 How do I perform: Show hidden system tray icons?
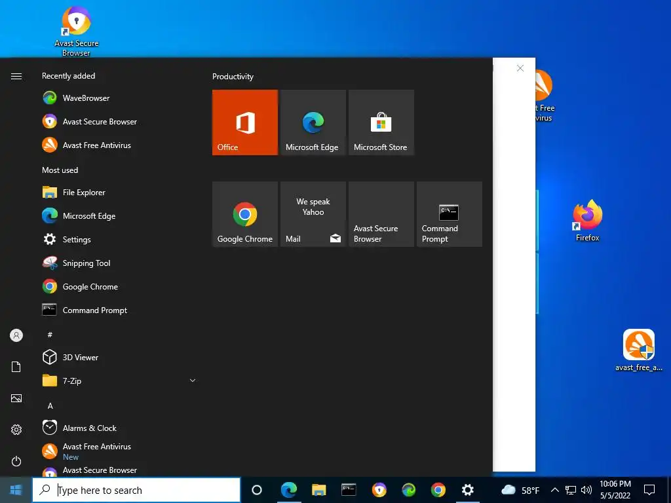click(554, 490)
